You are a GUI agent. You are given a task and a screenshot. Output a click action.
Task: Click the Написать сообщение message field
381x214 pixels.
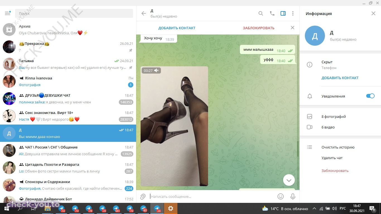click(212, 196)
